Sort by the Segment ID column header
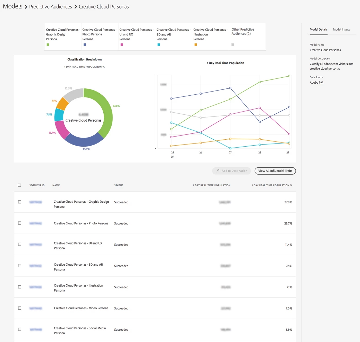 37,185
